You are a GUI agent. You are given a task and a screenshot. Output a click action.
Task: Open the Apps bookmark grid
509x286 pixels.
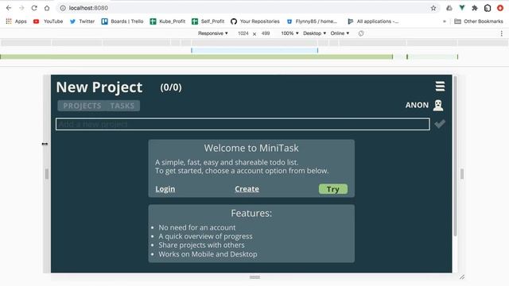[x=16, y=21]
